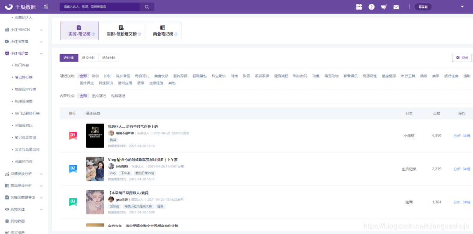Click the rank 02 ribbon badge

(x=73, y=169)
